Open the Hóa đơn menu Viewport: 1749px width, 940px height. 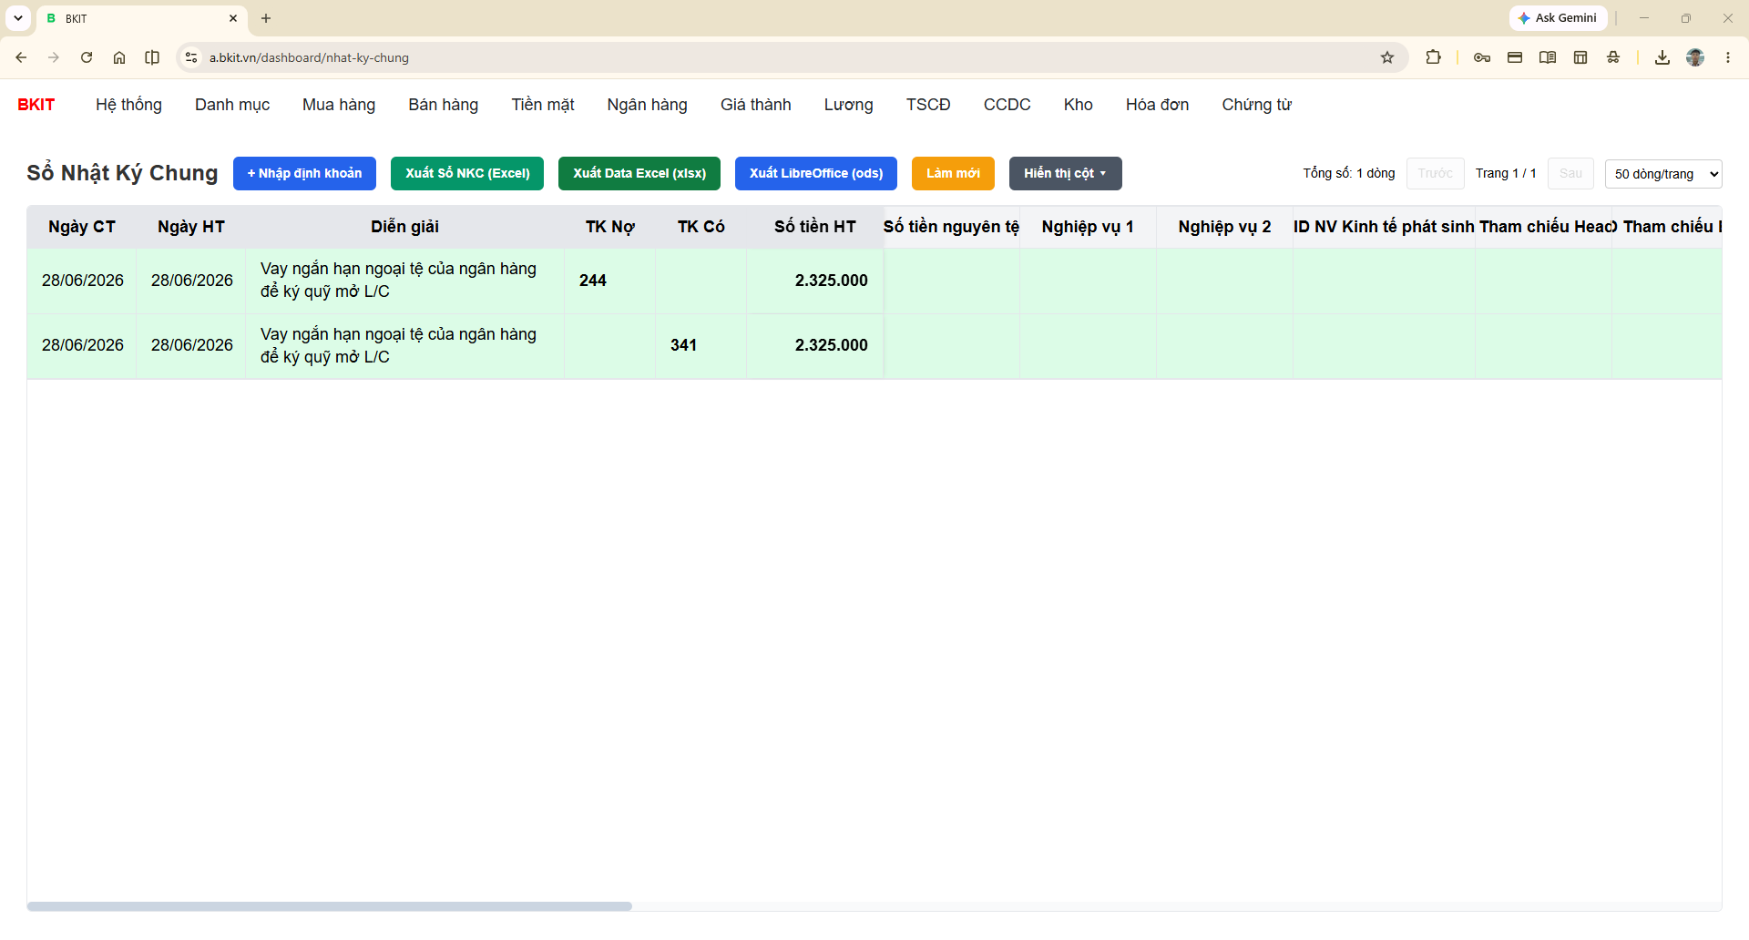[1158, 105]
